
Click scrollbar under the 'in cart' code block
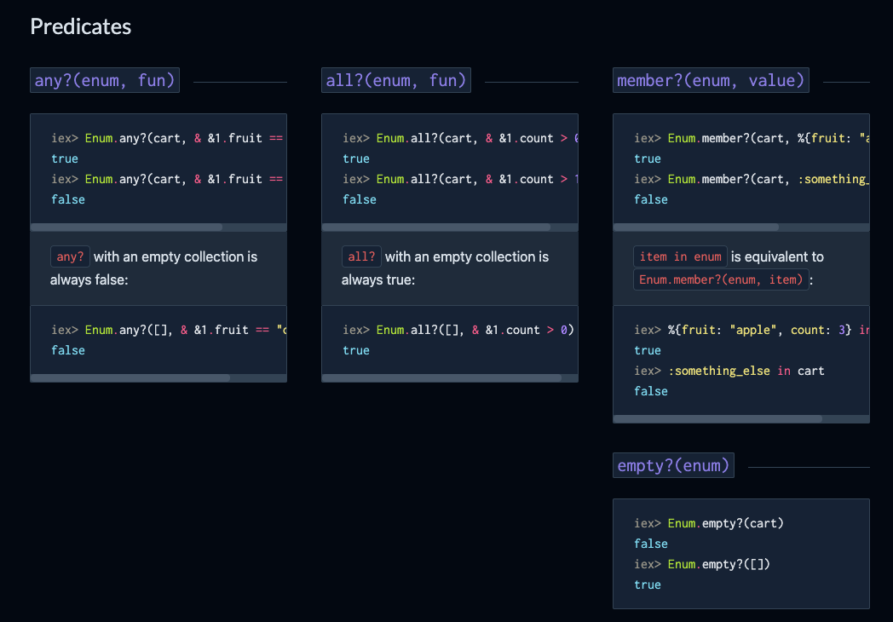(718, 418)
